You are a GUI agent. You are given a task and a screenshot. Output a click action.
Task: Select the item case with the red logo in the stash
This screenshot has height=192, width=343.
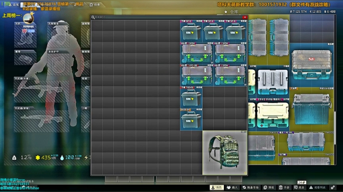point(312,65)
